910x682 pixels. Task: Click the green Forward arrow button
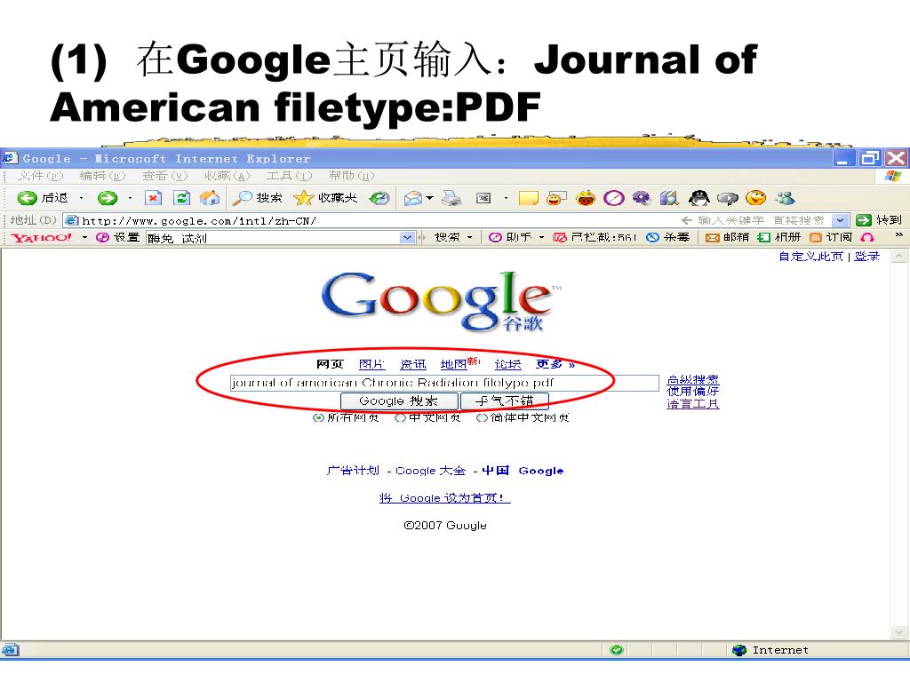108,198
